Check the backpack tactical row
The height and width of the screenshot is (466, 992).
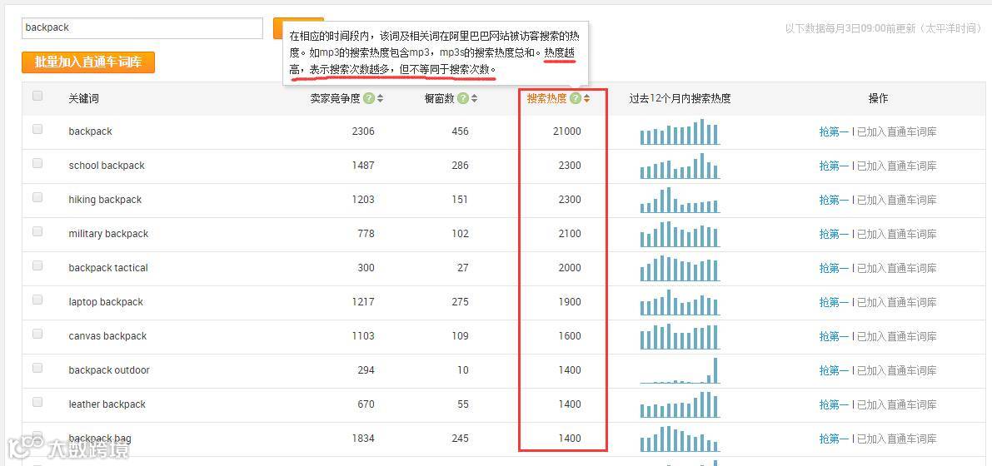click(x=37, y=265)
